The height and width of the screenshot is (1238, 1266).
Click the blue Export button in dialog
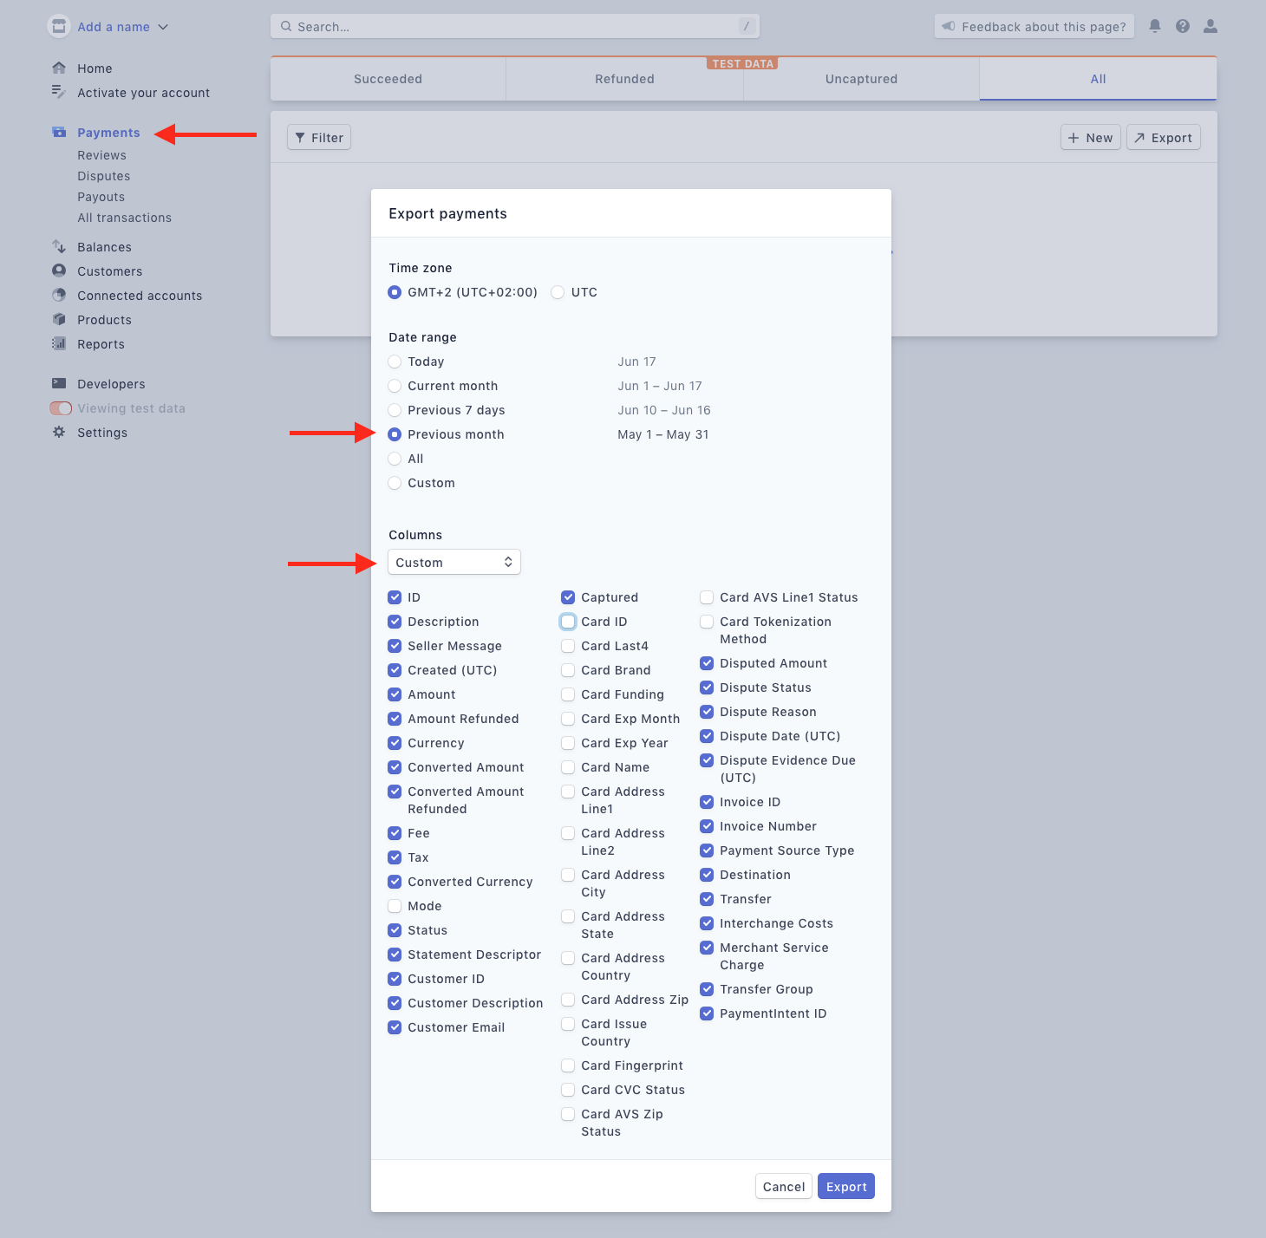845,1186
